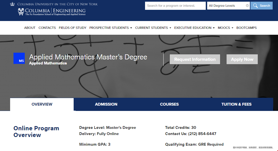This screenshot has width=278, height=151.
Task: Click the blue MS degree badge
Action: [19, 58]
